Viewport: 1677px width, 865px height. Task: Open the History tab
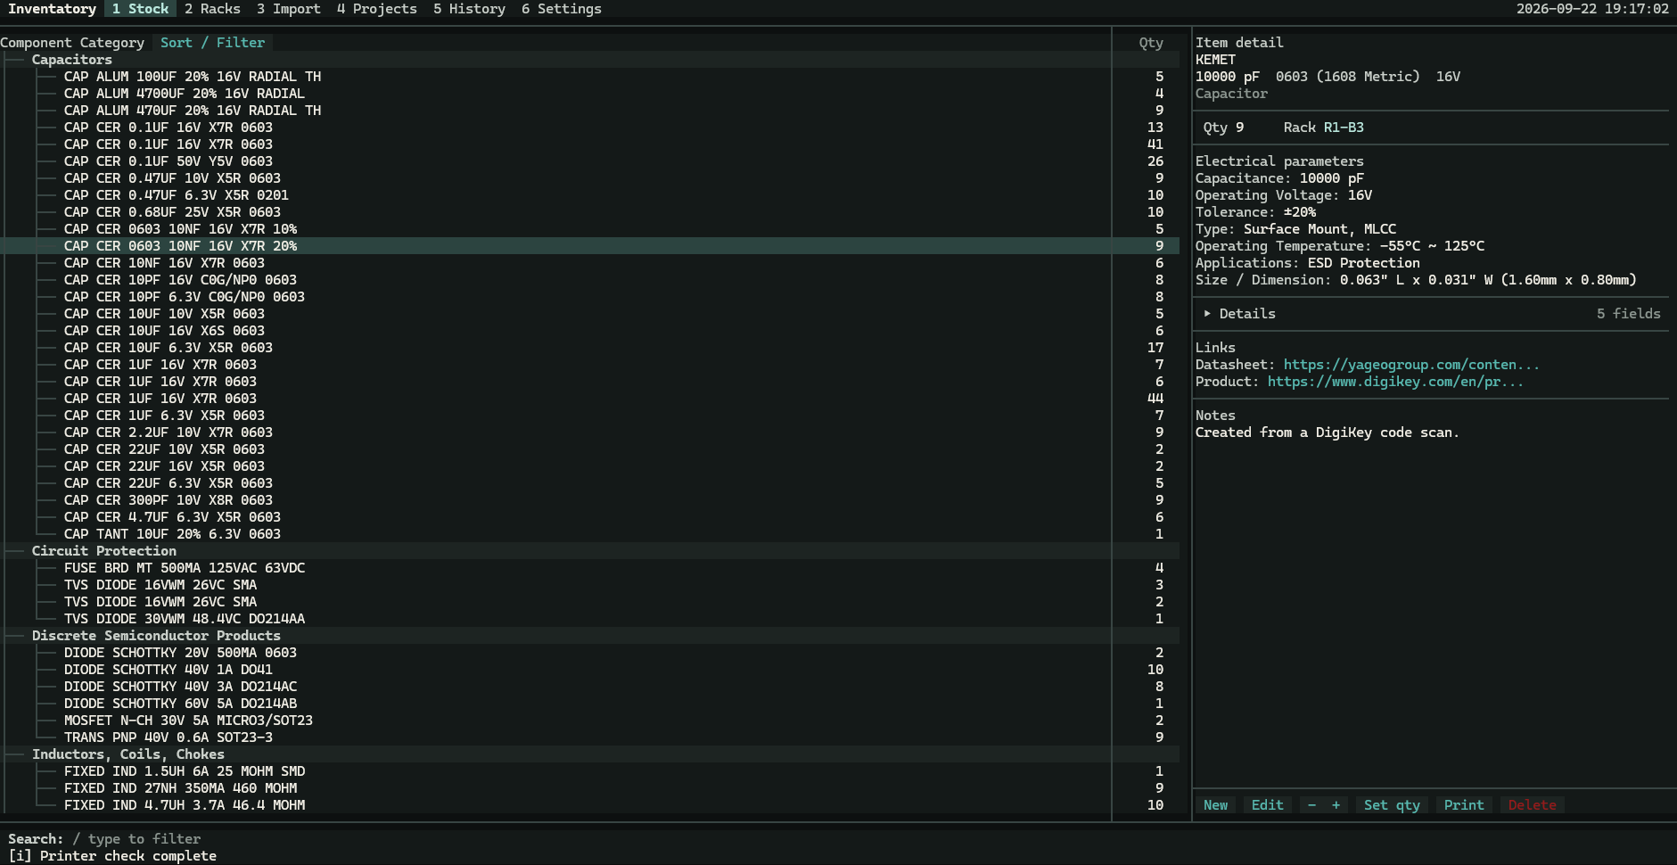tap(469, 9)
